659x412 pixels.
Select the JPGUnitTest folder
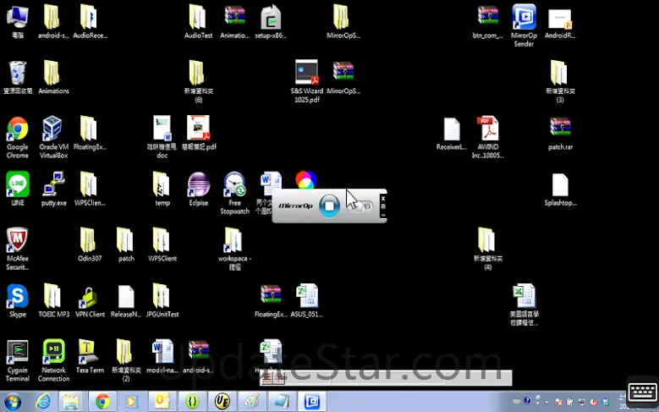(162, 300)
